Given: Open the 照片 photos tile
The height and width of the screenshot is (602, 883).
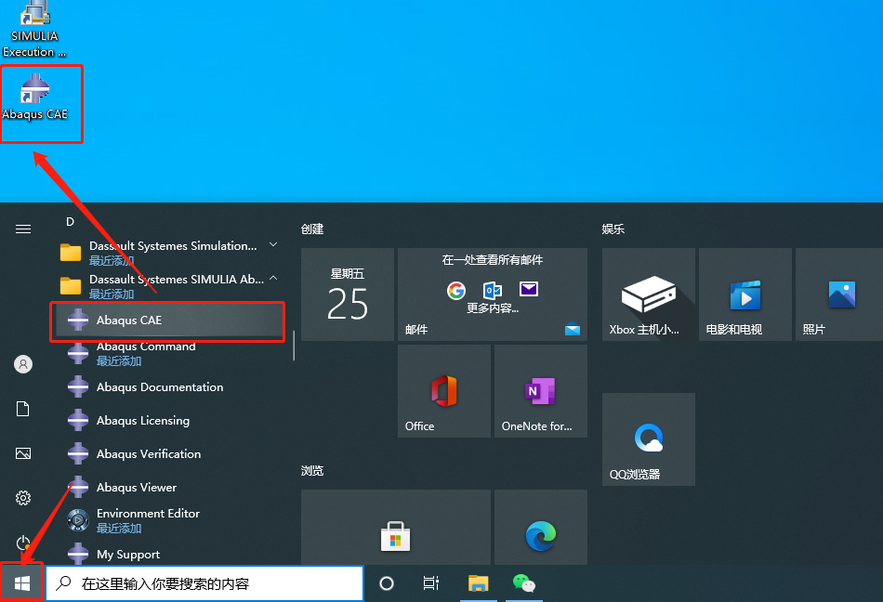Looking at the screenshot, I should point(839,294).
